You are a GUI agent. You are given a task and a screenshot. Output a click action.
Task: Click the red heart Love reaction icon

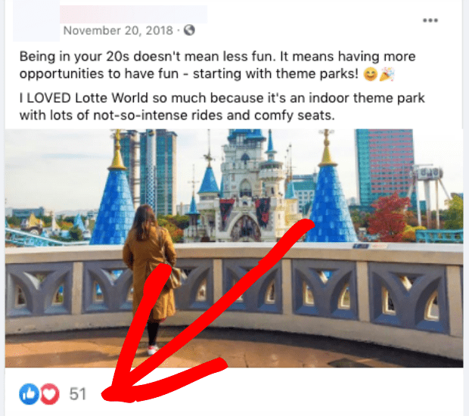[50, 394]
